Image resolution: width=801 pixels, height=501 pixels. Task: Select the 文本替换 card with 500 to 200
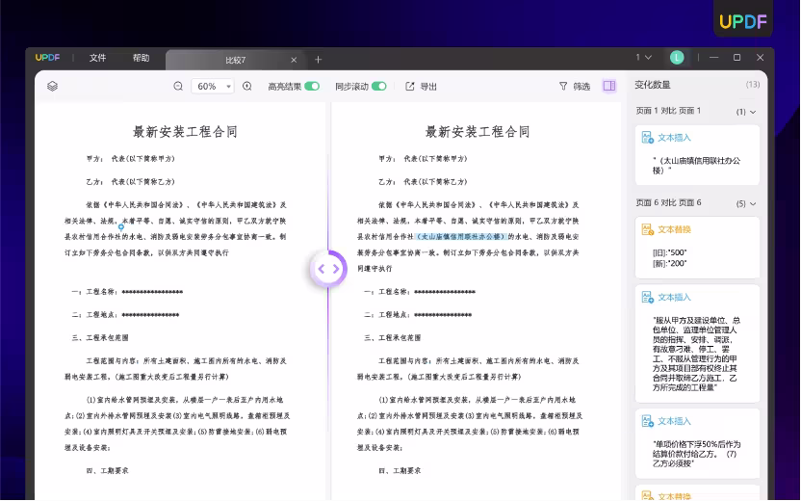[x=697, y=248]
